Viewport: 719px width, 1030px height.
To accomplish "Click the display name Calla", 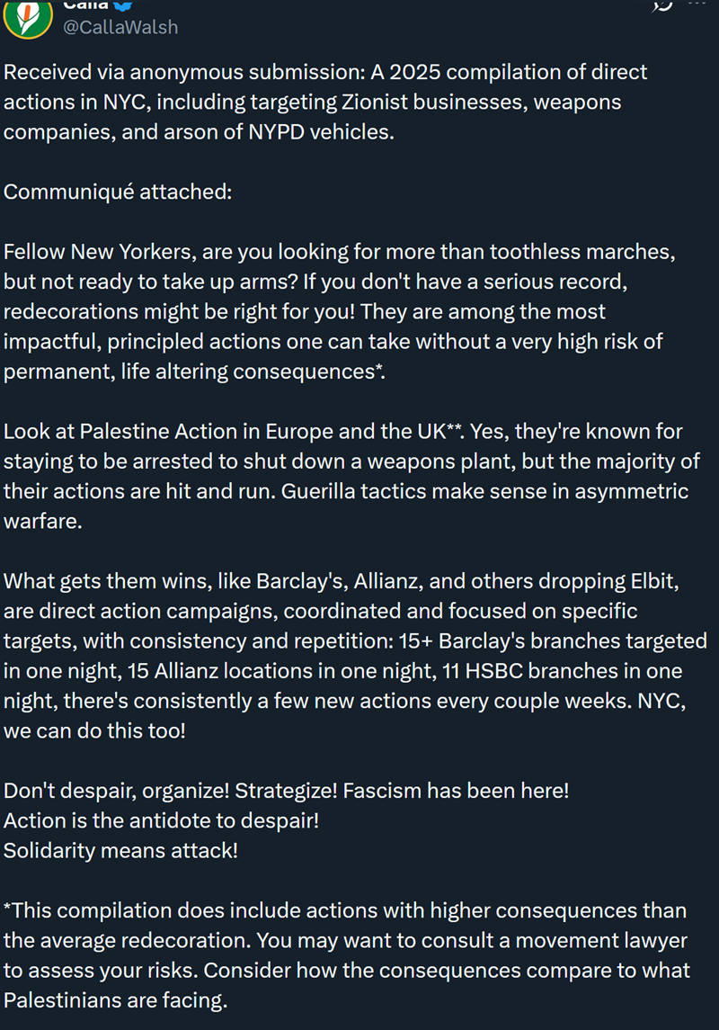I will (86, 4).
